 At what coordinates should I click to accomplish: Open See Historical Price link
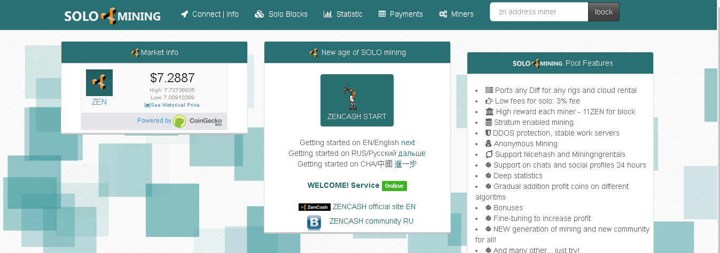click(x=172, y=105)
